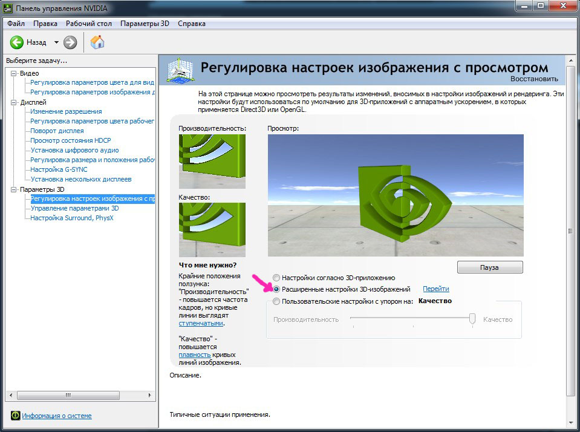Open Просмотр состояния HDCP

pos(71,140)
